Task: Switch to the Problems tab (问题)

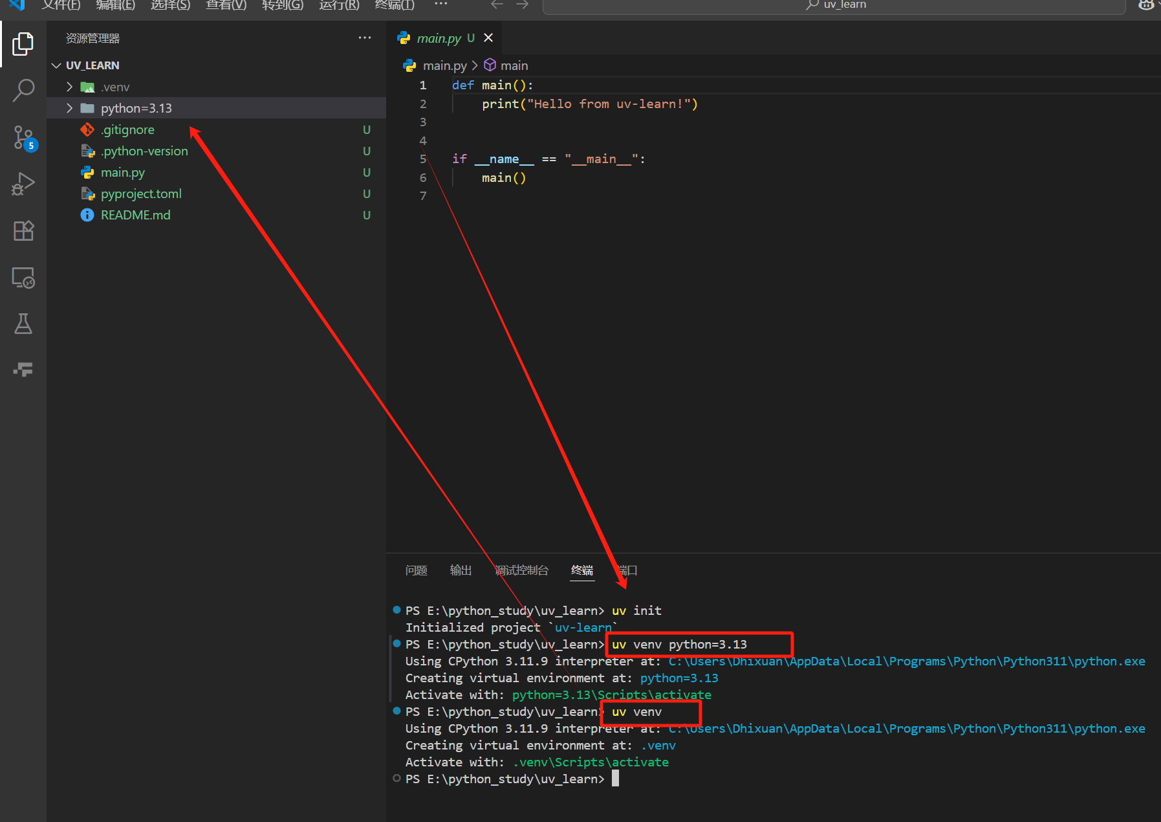Action: coord(417,570)
